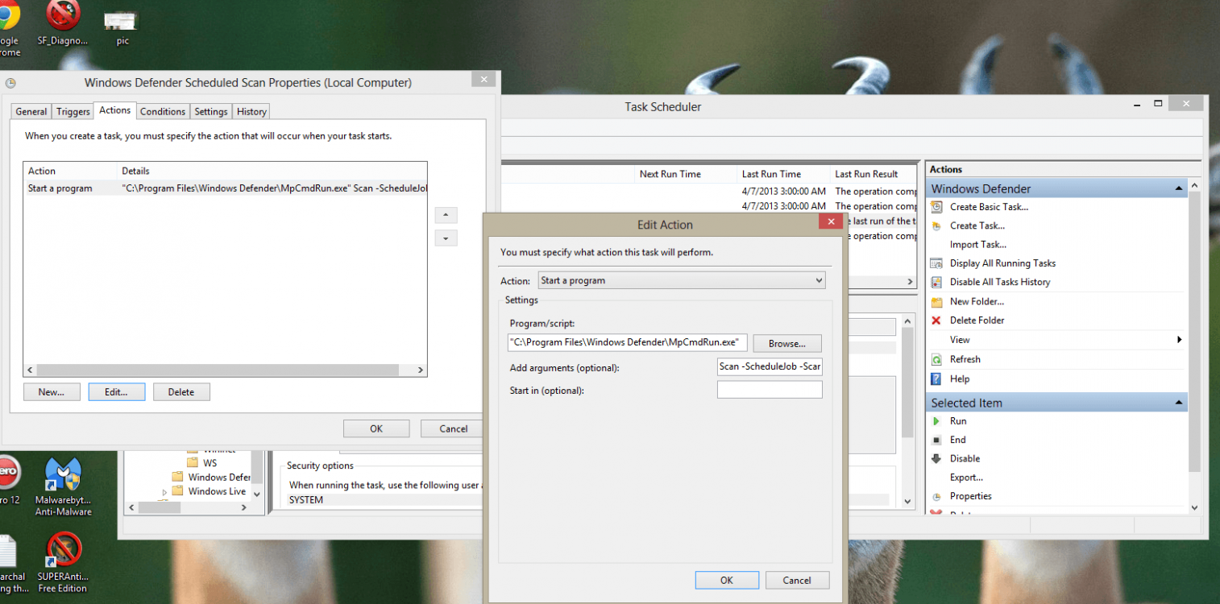Click the Display All Running Tasks icon

coord(936,263)
